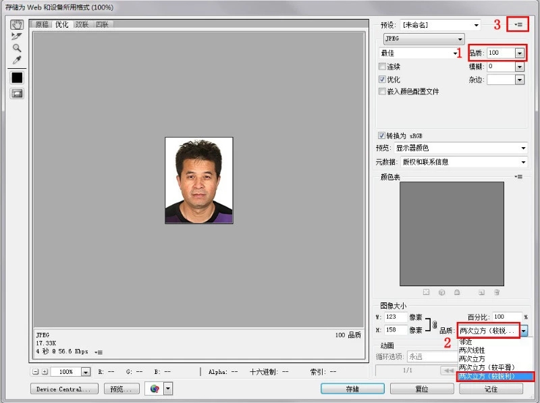Click the black eyedropper color swatch
Image resolution: width=540 pixels, height=403 pixels.
17,78
